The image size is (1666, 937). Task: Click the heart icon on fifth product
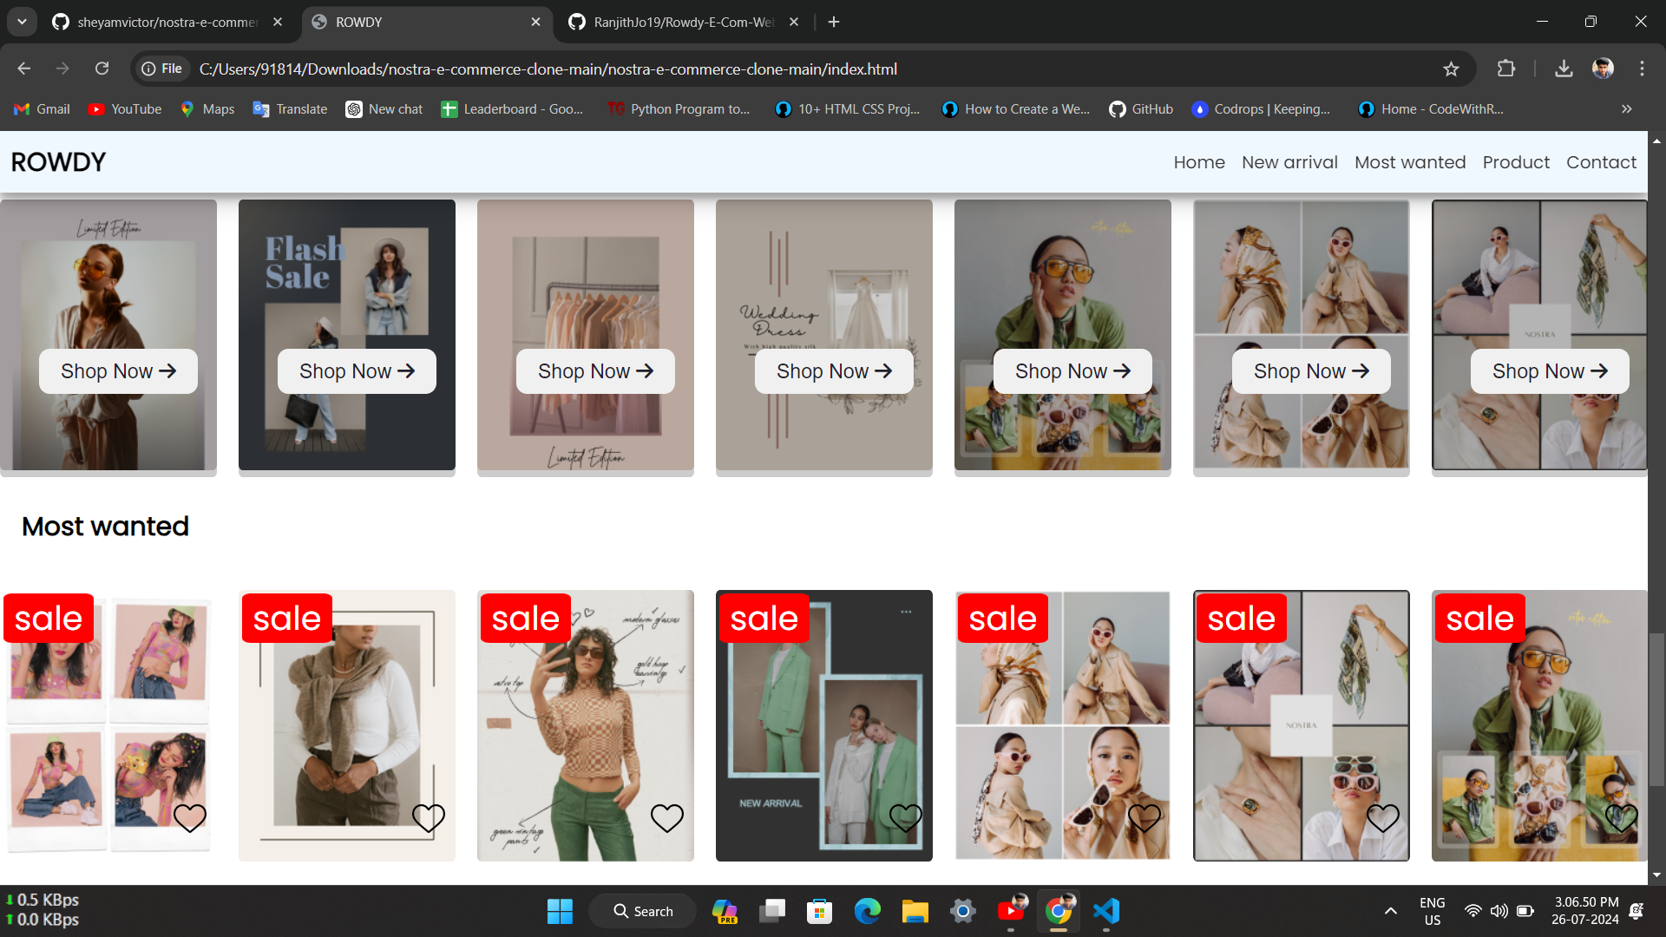[1143, 817]
